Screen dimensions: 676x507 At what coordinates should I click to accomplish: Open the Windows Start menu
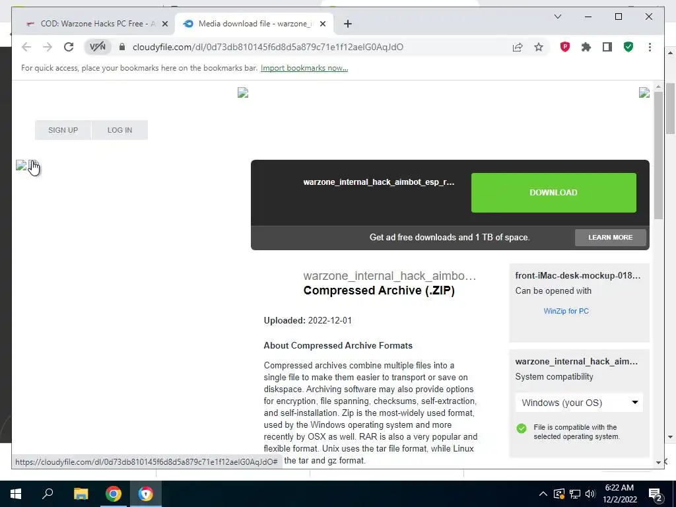tap(16, 494)
